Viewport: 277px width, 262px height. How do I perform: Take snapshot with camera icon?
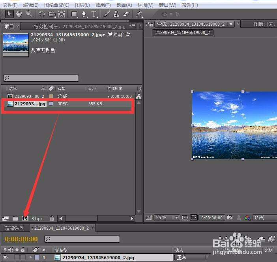[x=230, y=217]
